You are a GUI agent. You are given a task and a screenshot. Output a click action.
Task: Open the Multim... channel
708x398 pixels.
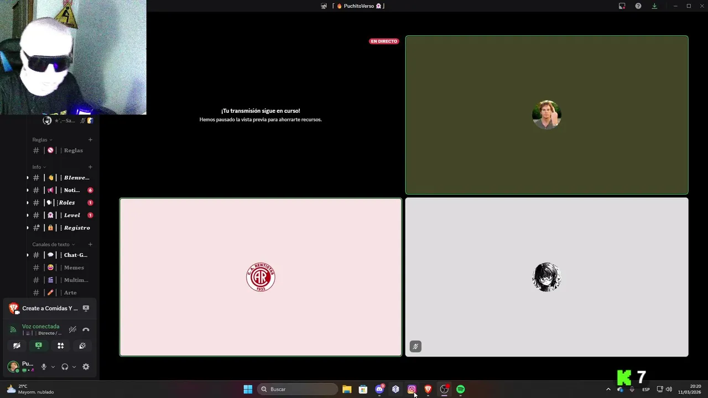coord(62,280)
